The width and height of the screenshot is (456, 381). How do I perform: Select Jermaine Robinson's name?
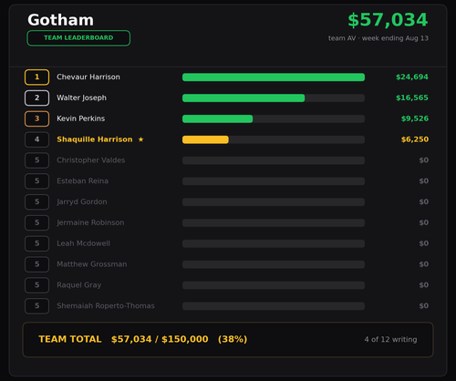click(90, 222)
